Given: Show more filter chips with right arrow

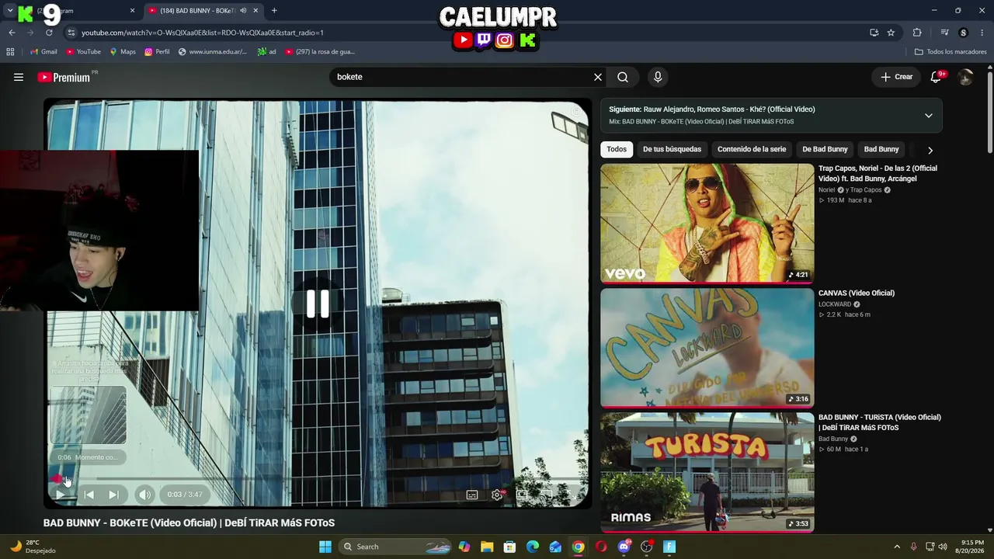Looking at the screenshot, I should pyautogui.click(x=930, y=150).
